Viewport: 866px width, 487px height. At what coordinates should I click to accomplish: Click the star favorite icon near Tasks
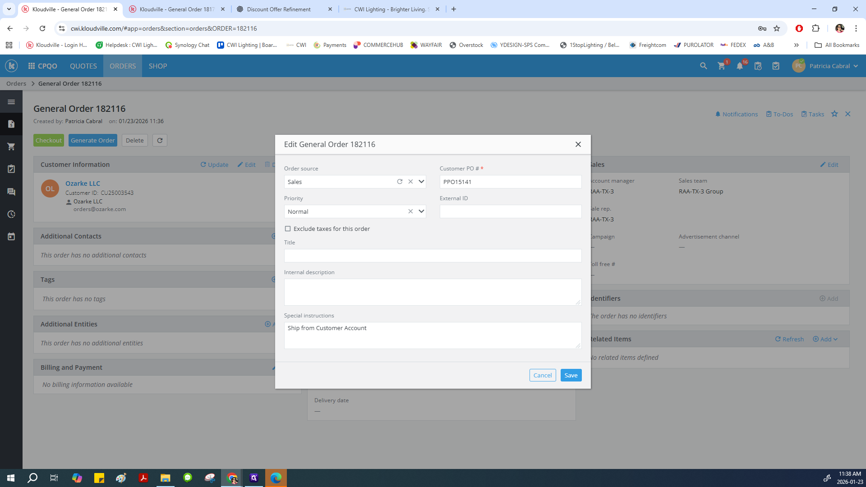coord(834,114)
